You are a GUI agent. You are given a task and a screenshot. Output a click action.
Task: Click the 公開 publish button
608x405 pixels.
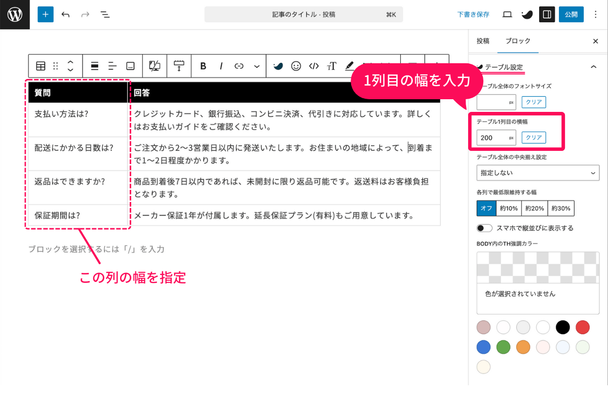coord(571,14)
